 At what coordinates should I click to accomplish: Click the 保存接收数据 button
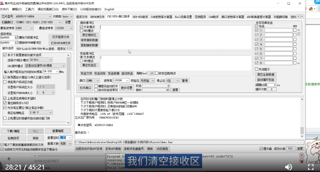(x=89, y=40)
